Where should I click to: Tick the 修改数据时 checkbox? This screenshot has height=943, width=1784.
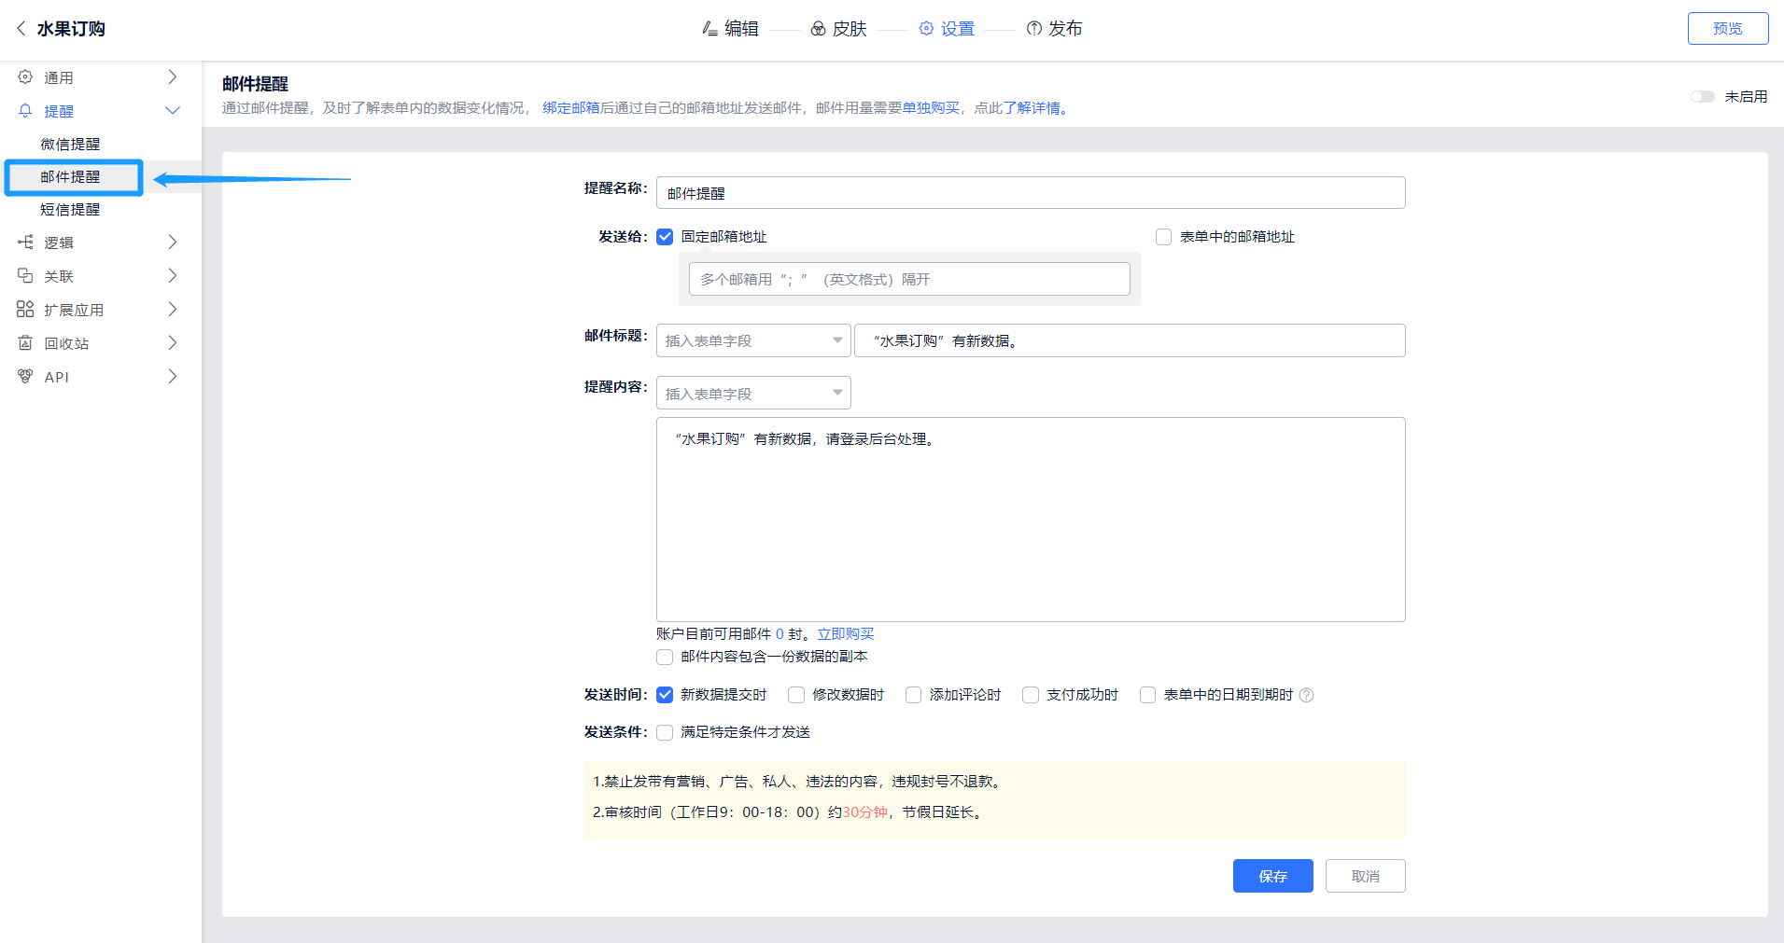pyautogui.click(x=796, y=695)
